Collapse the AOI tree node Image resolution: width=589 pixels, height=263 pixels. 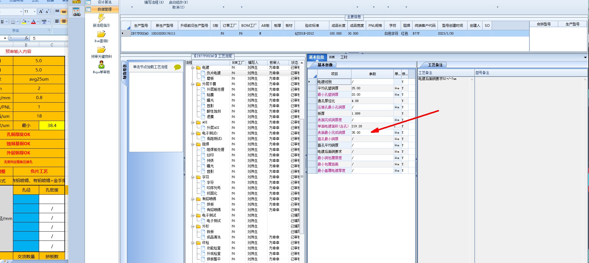[193, 122]
